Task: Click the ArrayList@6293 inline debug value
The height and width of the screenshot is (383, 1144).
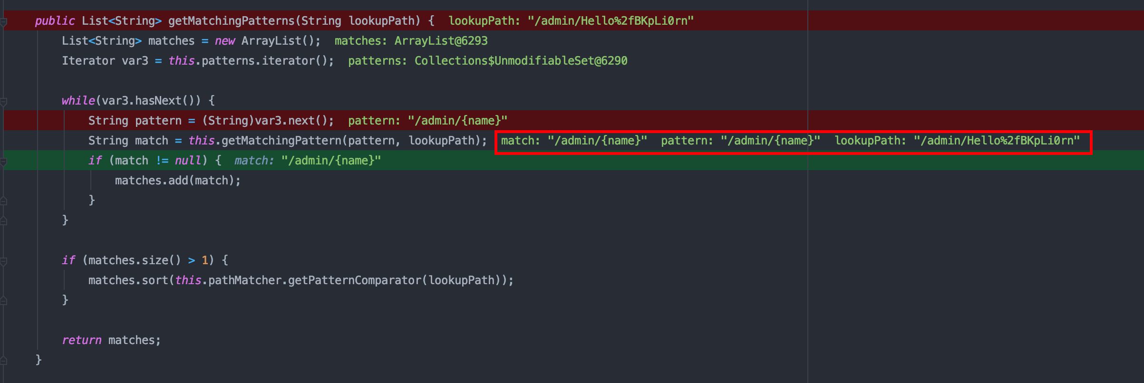Action: (441, 41)
